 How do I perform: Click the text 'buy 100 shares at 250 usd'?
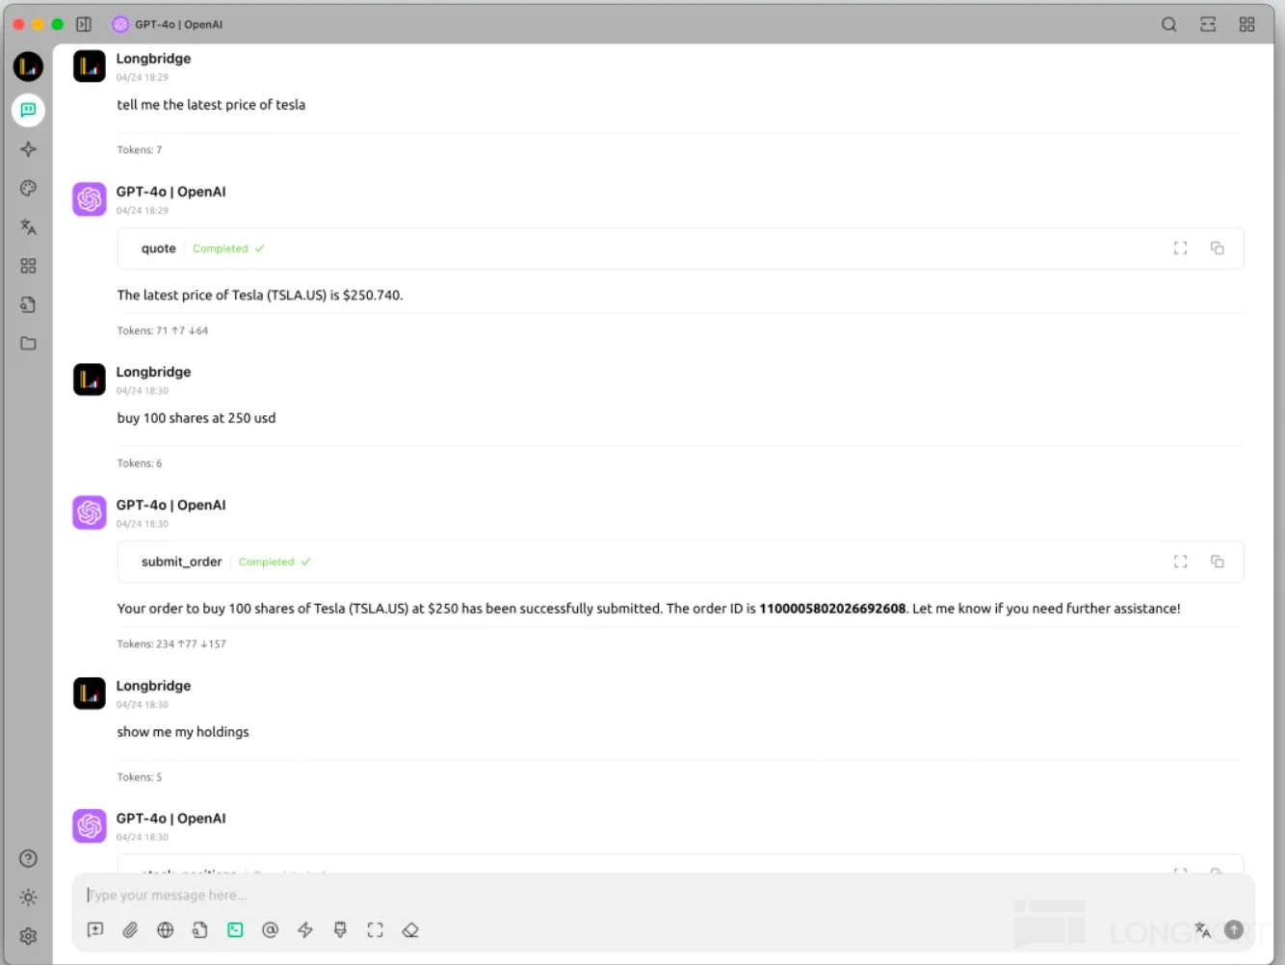tap(197, 418)
